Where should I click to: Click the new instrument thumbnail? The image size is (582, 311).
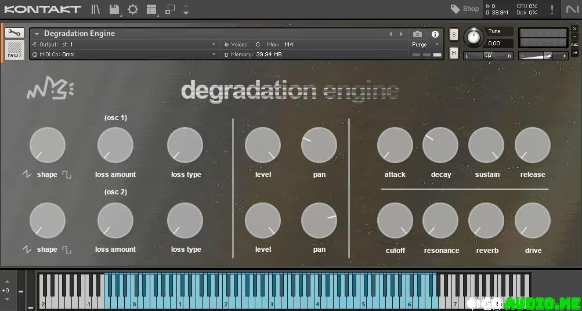[x=15, y=50]
